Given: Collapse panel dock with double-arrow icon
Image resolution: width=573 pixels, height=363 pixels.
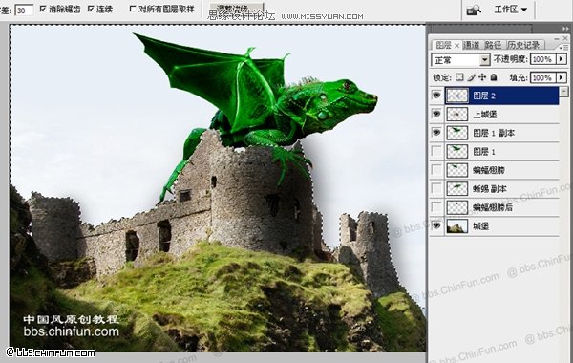Looking at the screenshot, I should tap(565, 29).
